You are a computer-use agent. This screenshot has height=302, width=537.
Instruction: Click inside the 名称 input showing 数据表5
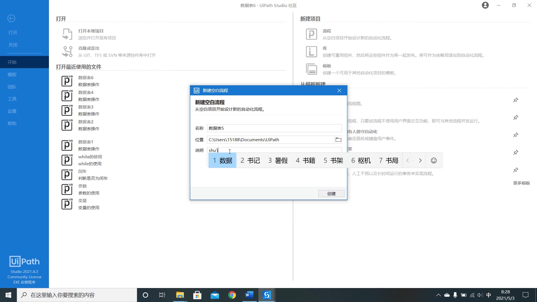pos(274,128)
